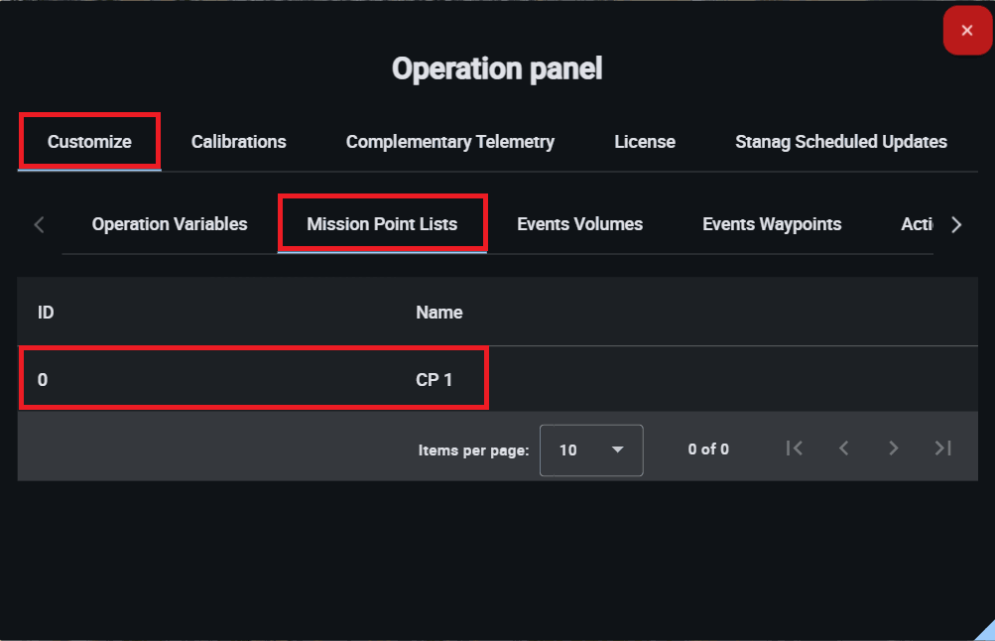Image resolution: width=995 pixels, height=641 pixels.
Task: Go to next page of results
Action: click(894, 449)
